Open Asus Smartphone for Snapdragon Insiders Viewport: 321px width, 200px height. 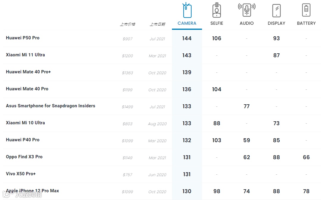pyautogui.click(x=51, y=106)
